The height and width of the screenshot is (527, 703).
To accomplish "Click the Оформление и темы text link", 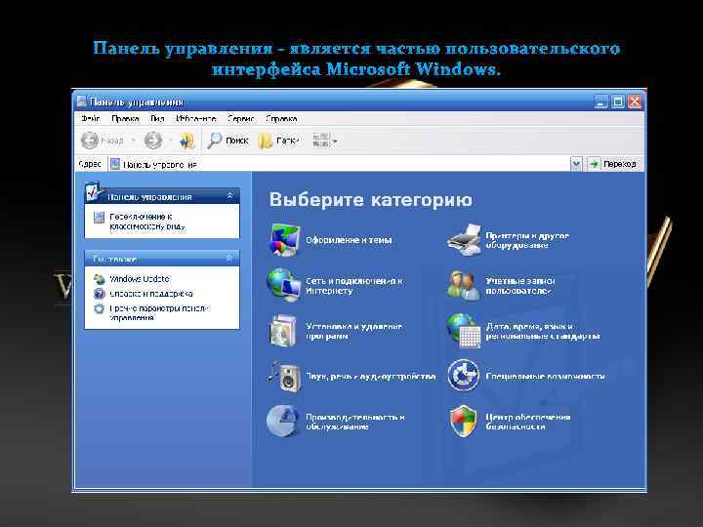I will [349, 240].
